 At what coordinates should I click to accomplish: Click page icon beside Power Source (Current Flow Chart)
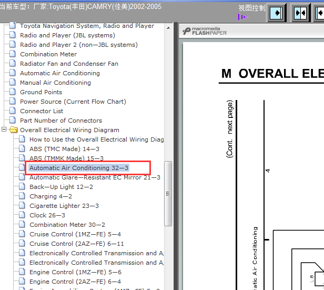pos(13,101)
